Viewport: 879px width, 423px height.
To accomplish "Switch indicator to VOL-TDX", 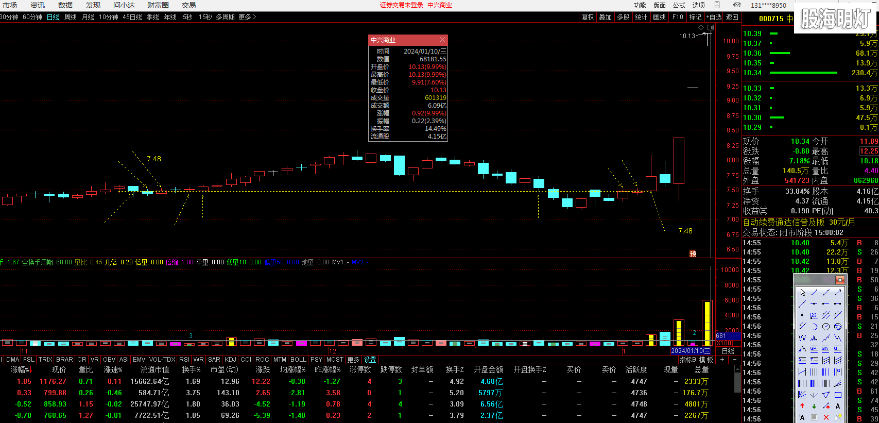I will click(x=162, y=360).
